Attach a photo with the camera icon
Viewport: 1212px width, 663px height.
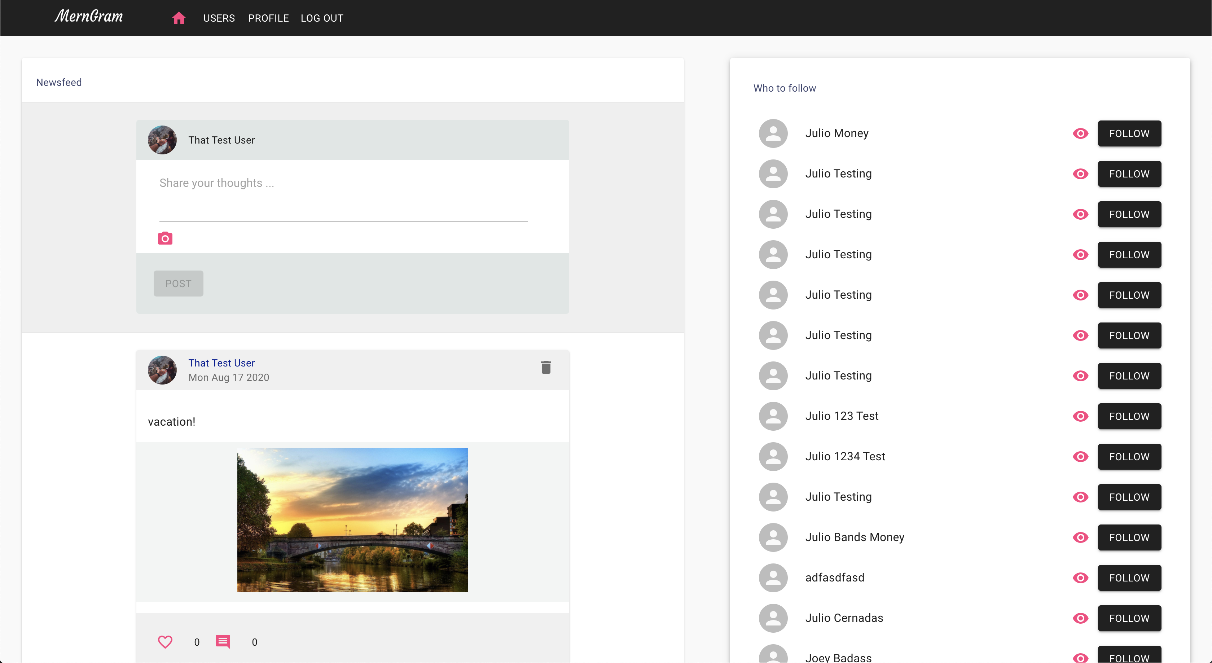(165, 238)
